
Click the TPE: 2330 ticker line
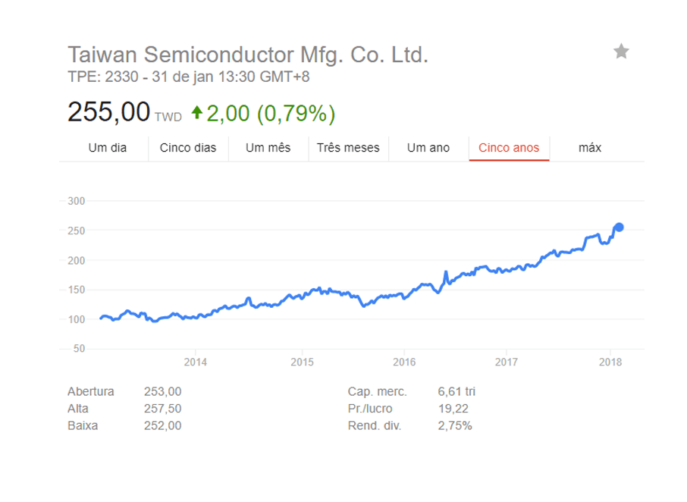pos(188,77)
